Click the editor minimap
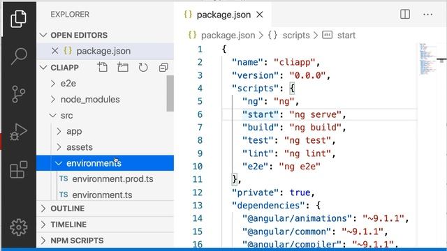 (x=428, y=59)
